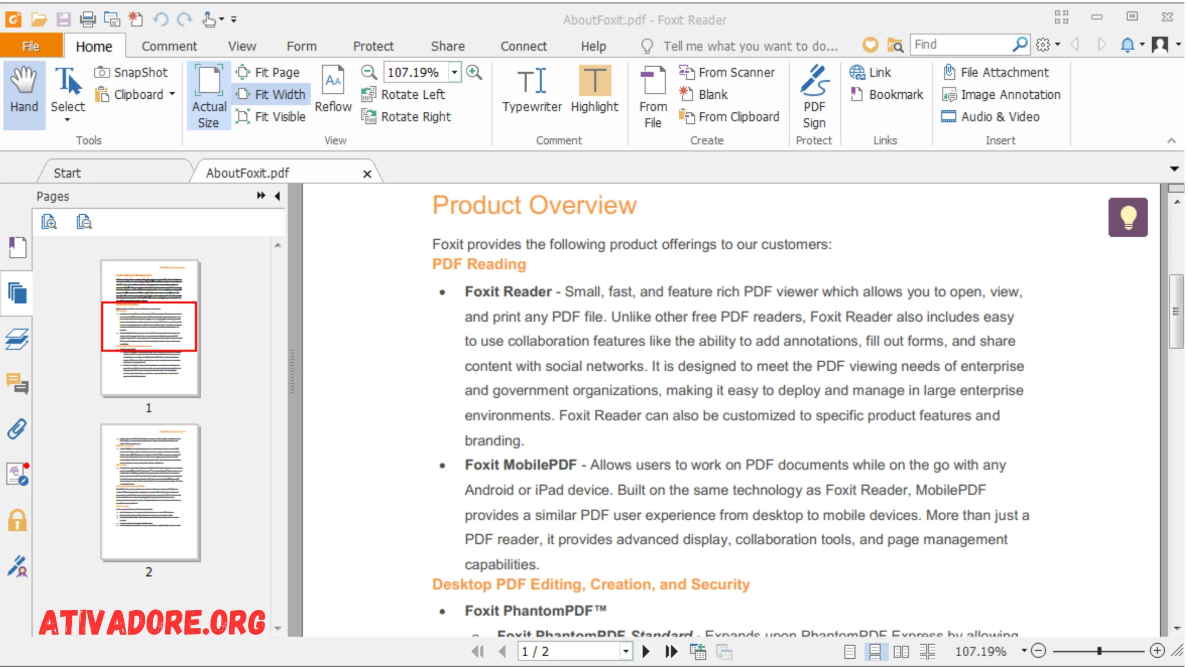Screen dimensions: 1188x667
Task: Expand the Clipboard dropdown arrow
Action: pyautogui.click(x=173, y=94)
